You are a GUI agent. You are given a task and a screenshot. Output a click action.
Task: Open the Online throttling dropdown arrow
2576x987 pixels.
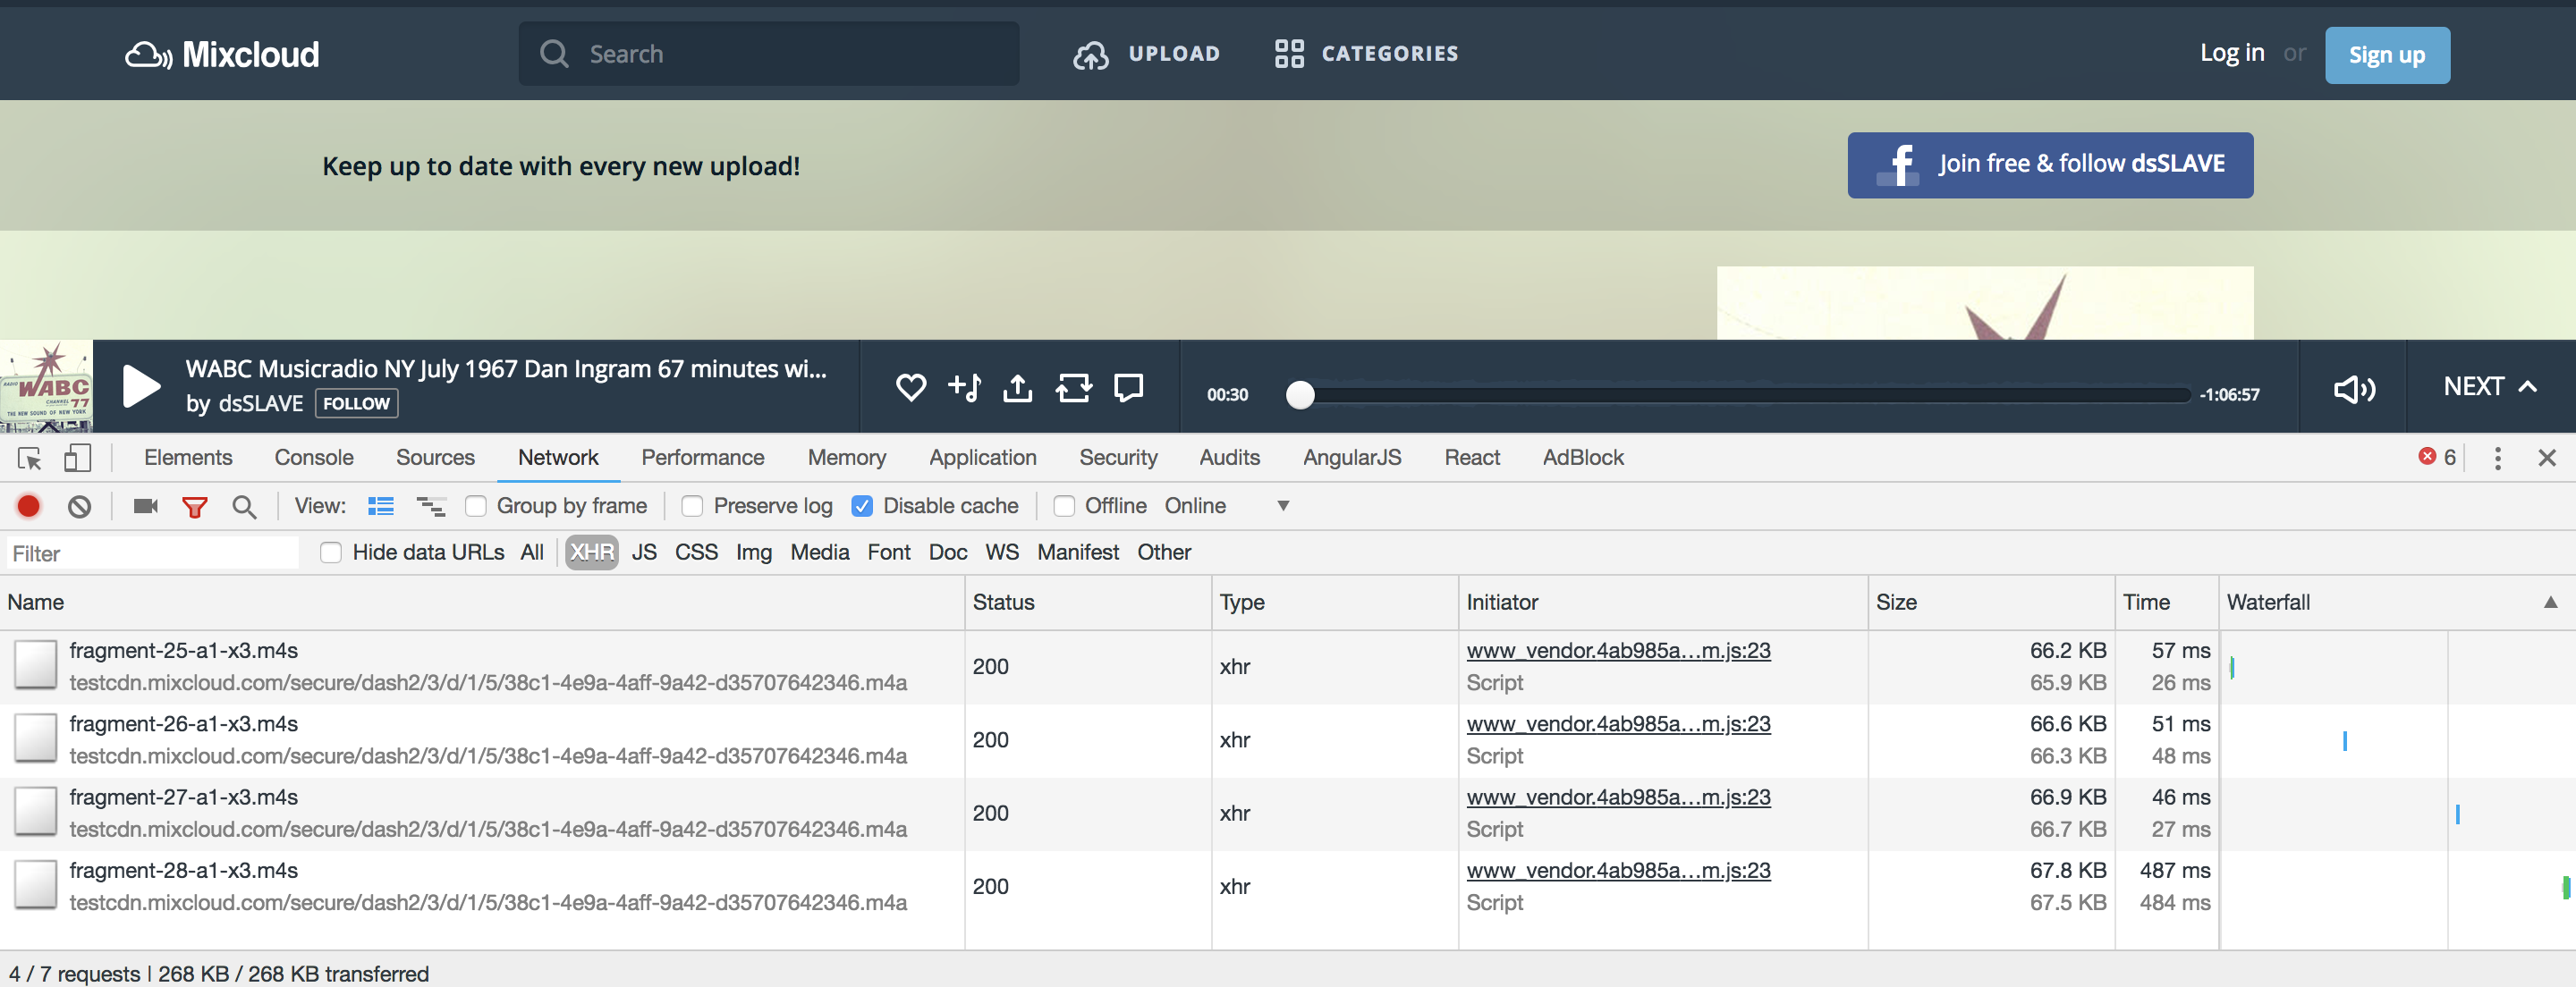1283,506
